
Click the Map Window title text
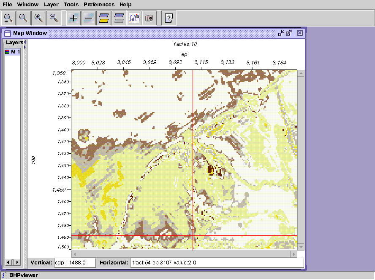pyautogui.click(x=30, y=33)
